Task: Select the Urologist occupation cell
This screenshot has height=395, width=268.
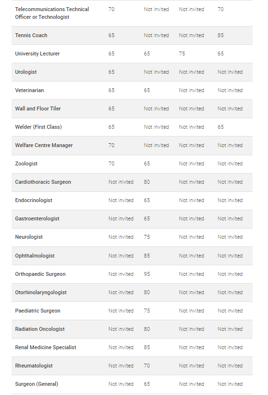Action: pyautogui.click(x=26, y=72)
